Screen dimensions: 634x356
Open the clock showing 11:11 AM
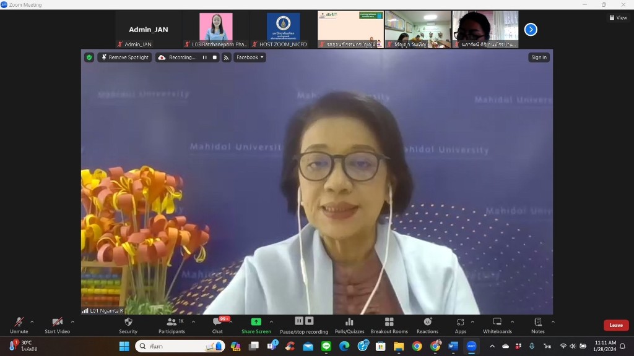[606, 346]
